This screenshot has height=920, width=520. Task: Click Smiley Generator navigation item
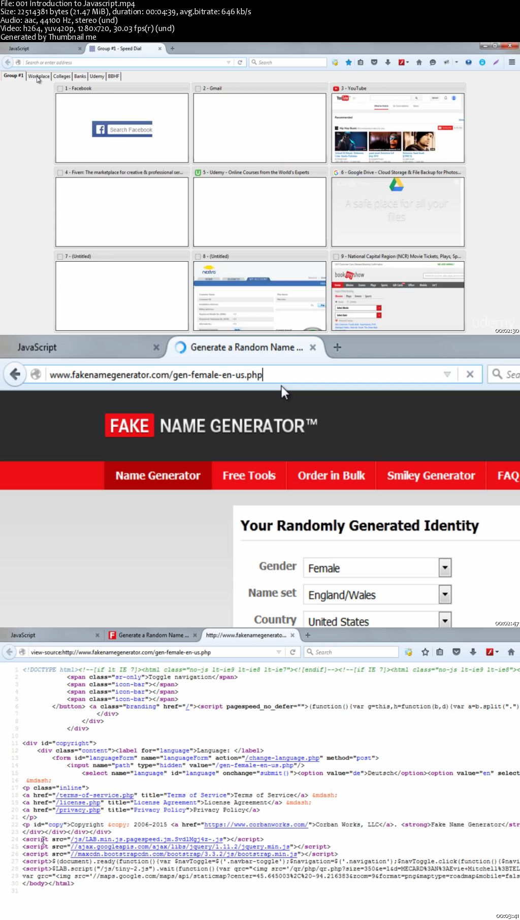431,475
